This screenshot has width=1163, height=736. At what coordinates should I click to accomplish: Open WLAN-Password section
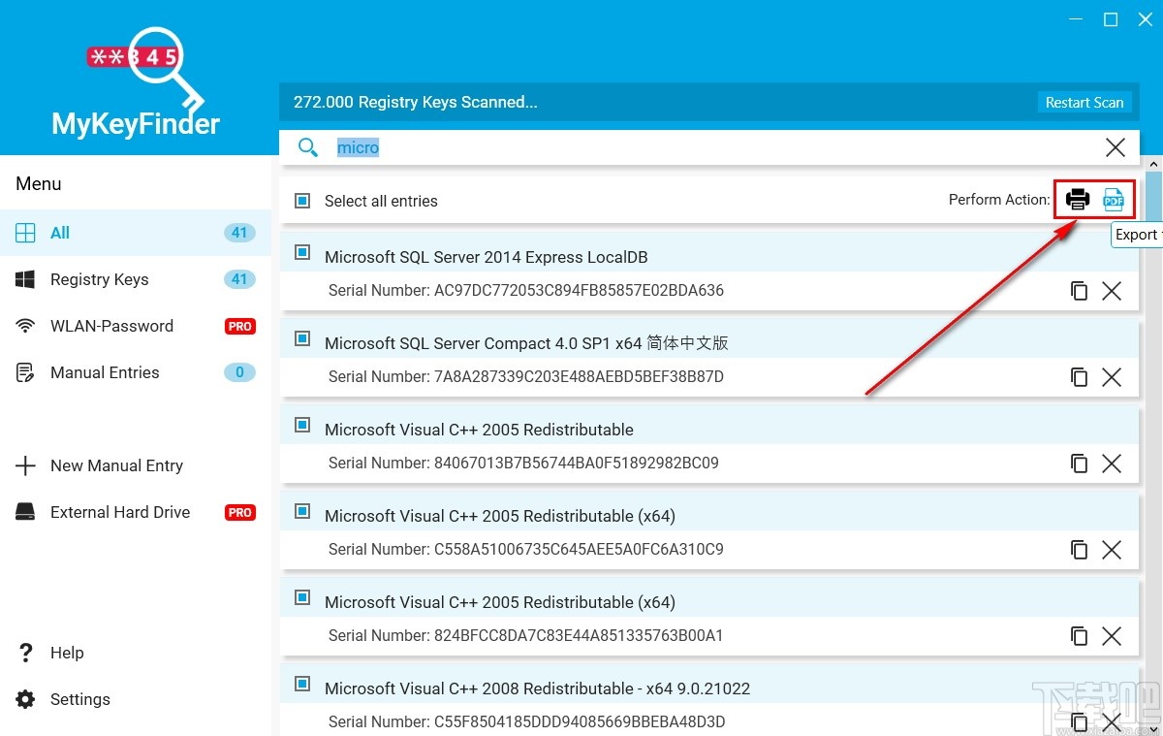111,326
